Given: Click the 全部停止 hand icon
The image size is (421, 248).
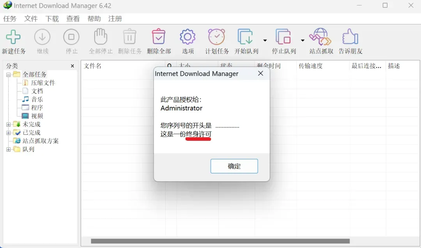Looking at the screenshot, I should tap(101, 36).
